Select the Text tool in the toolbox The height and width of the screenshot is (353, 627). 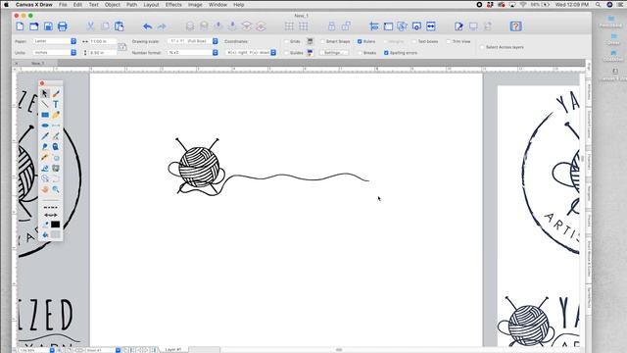(56, 105)
